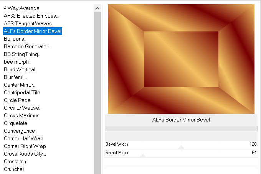The width and height of the screenshot is (261, 174).
Task: Select the bee morph filter
Action: [16, 62]
